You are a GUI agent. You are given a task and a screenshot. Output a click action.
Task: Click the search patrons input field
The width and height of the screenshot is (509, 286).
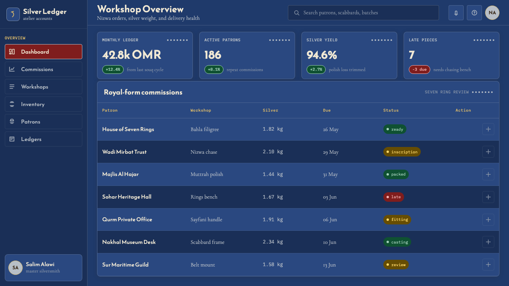pos(363,13)
